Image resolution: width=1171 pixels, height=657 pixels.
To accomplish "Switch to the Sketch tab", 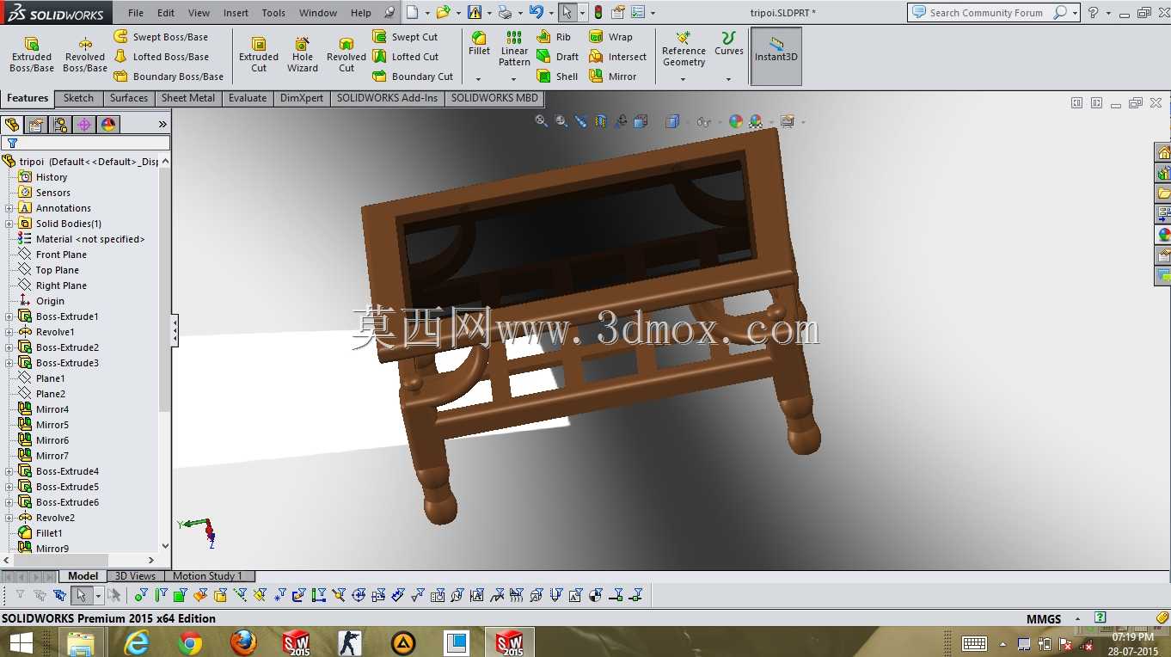I will (x=78, y=98).
